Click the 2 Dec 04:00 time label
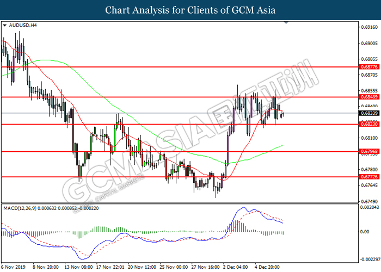Image resolution: width=381 pixels, height=272 pixels. [236, 267]
